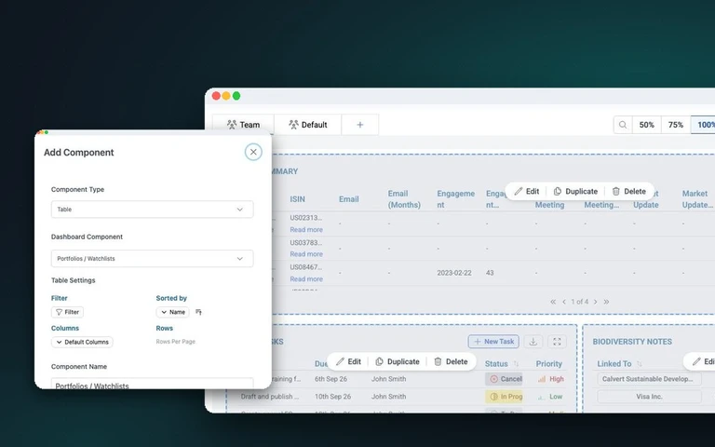Add a new dashboard tab with plus
Screen dimensions: 715x447
point(359,125)
